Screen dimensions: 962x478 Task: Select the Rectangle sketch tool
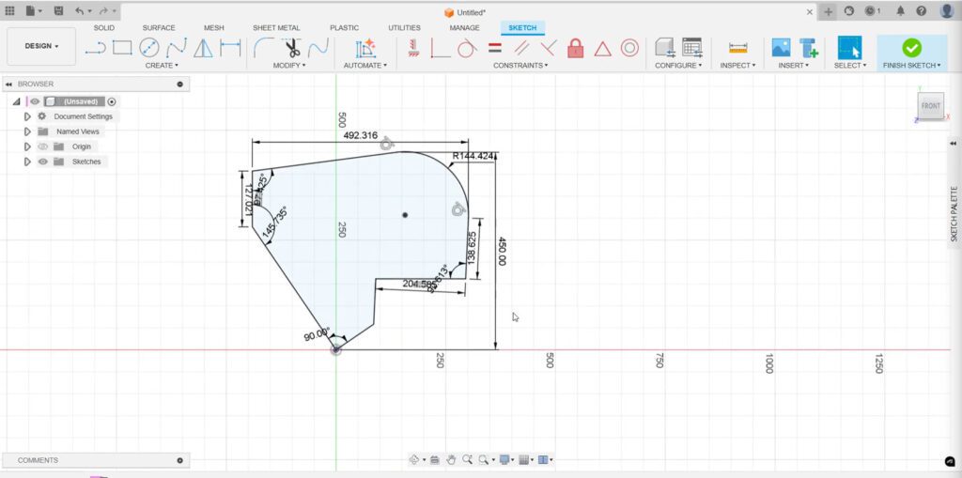[122, 48]
